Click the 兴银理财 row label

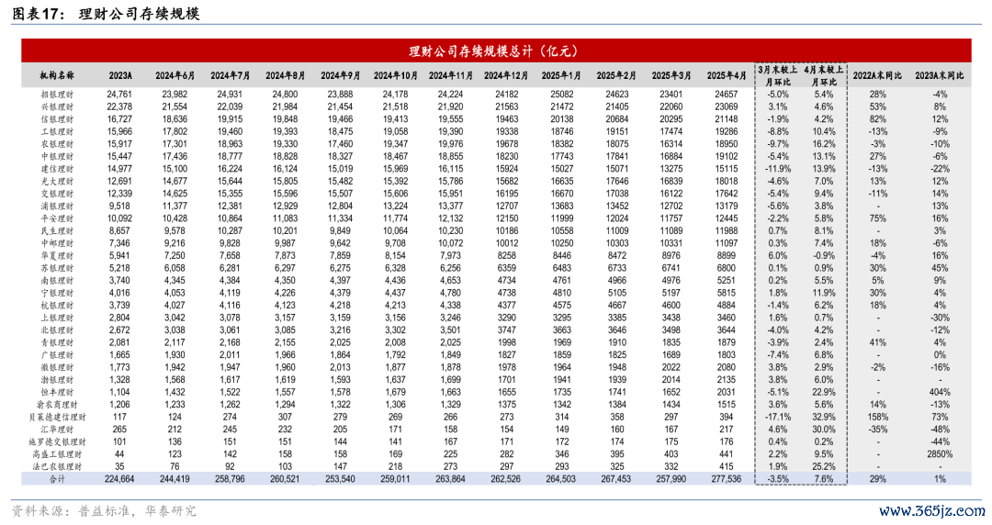tap(57, 106)
